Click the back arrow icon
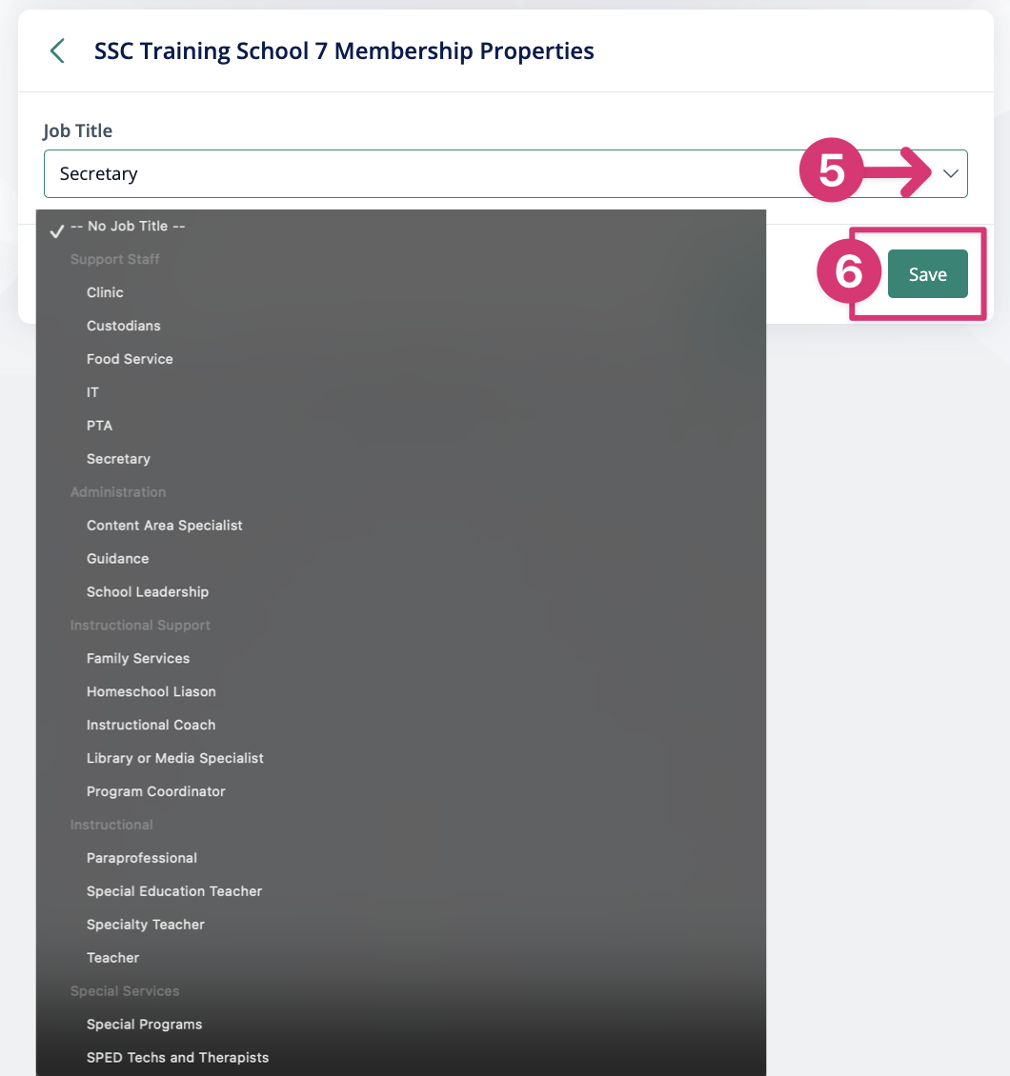 [x=57, y=50]
